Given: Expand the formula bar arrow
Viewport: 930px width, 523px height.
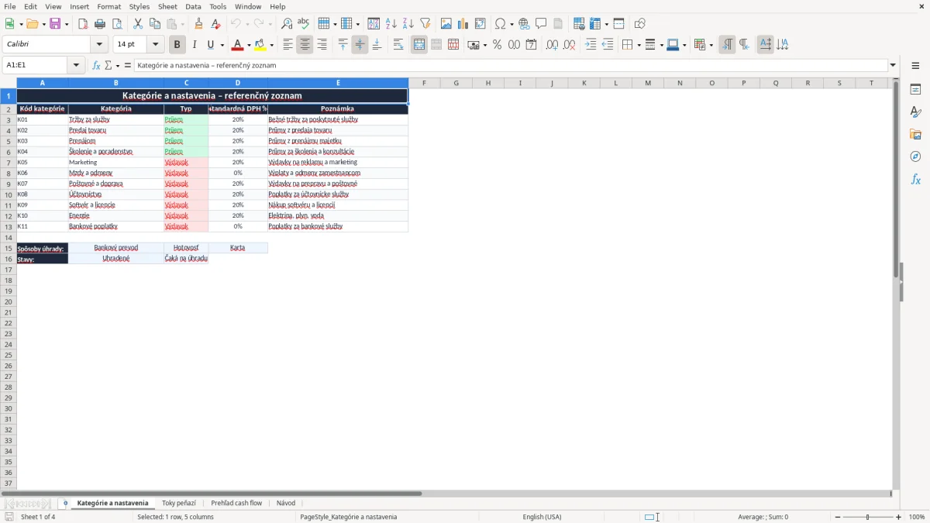Looking at the screenshot, I should (894, 66).
